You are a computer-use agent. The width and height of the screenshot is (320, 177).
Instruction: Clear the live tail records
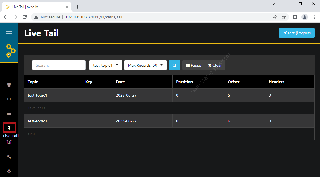pyautogui.click(x=215, y=65)
